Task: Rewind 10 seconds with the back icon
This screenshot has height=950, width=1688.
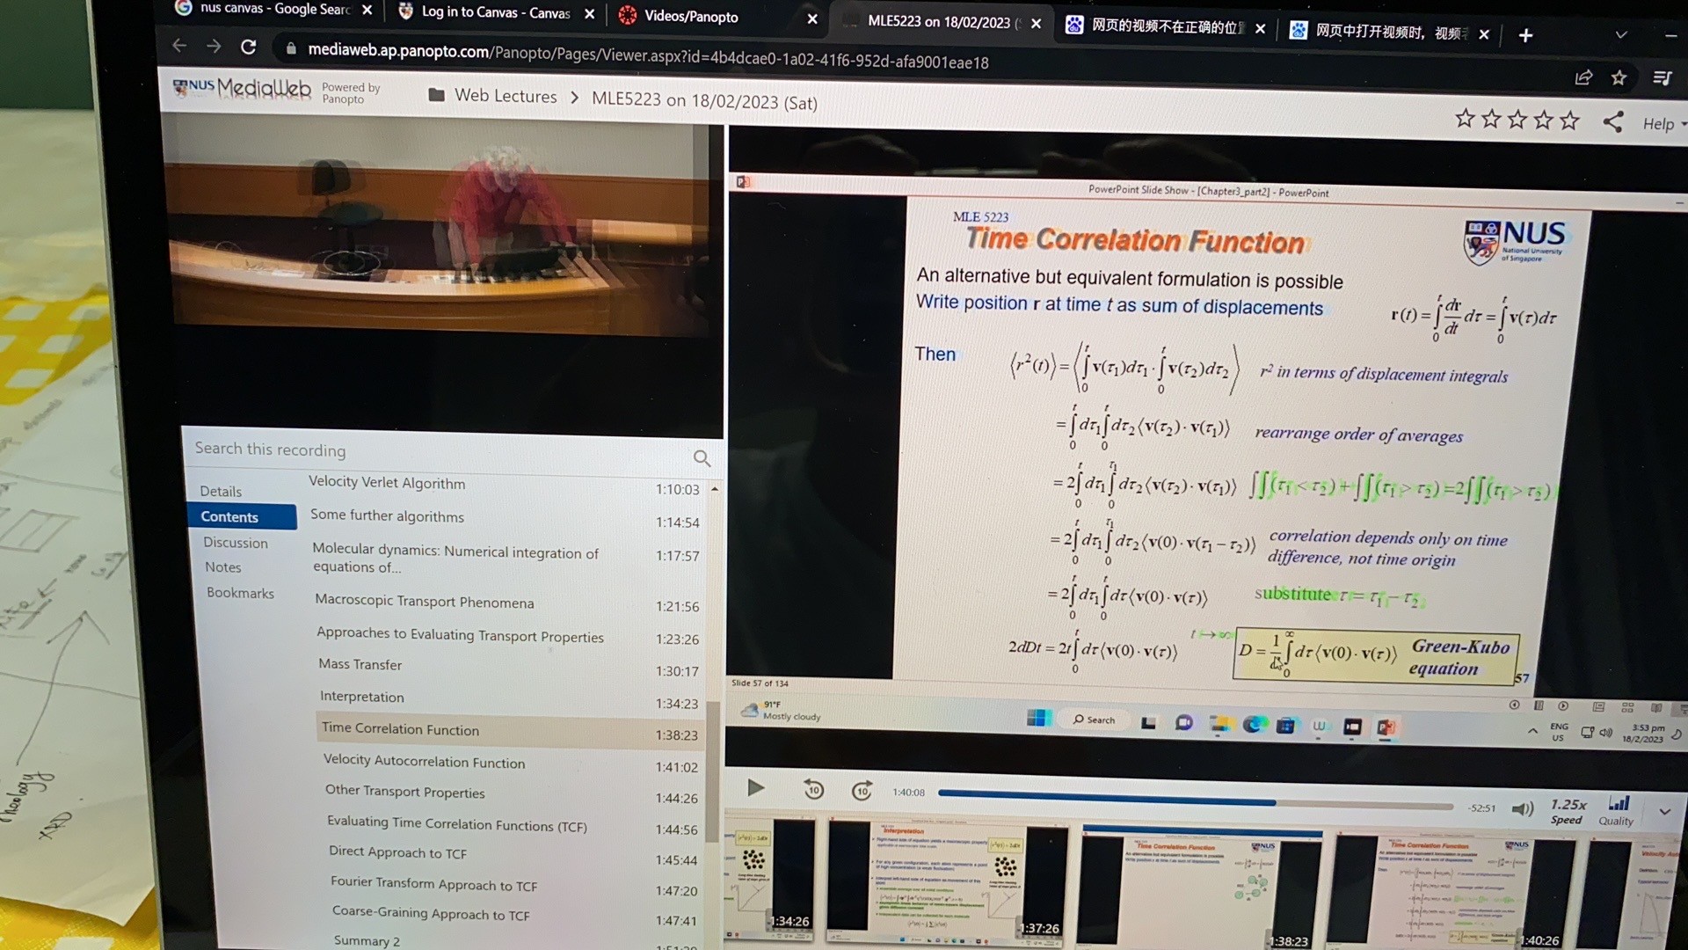Action: pos(814,790)
